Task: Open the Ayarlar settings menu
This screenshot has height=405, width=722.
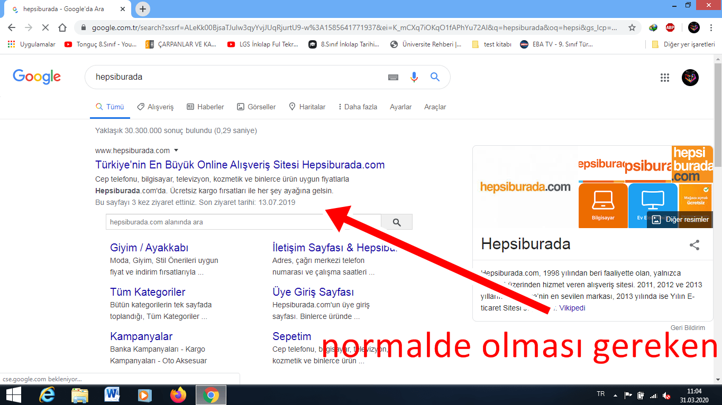Action: point(400,107)
